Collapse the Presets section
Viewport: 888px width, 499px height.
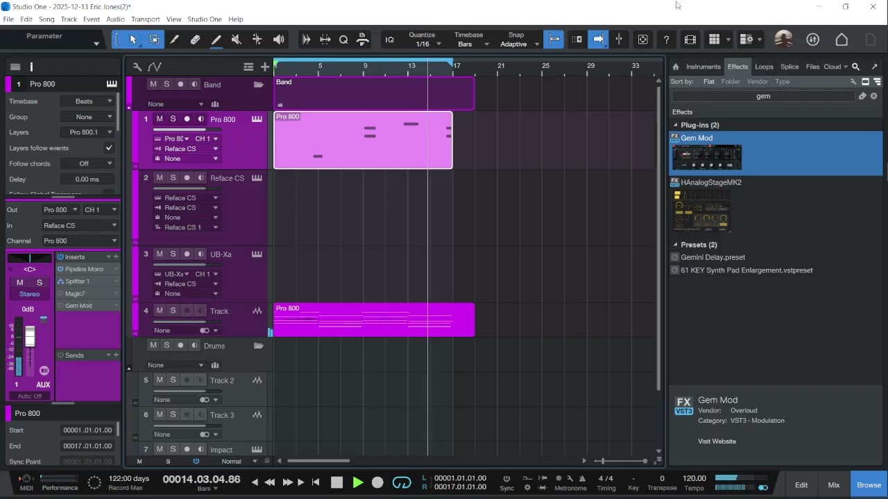[676, 245]
